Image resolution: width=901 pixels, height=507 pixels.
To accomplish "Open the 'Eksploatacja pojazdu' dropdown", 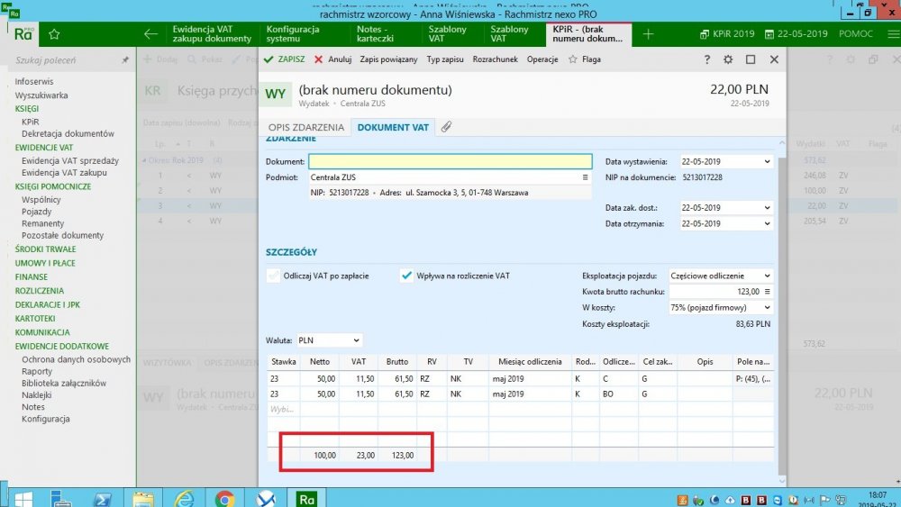I will pos(767,276).
